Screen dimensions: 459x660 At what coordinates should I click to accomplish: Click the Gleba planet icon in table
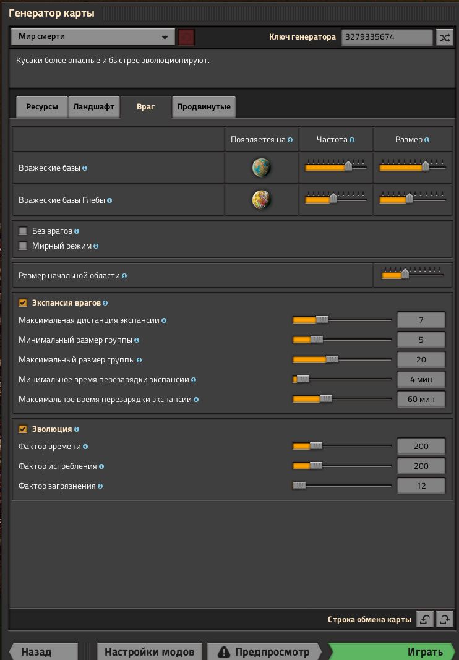[x=261, y=200]
